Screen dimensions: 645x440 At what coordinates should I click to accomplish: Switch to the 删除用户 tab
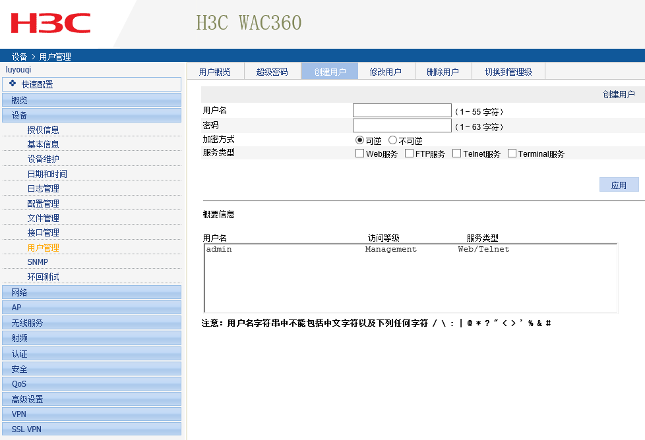[443, 72]
